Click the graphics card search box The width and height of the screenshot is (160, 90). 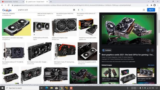(45, 10)
